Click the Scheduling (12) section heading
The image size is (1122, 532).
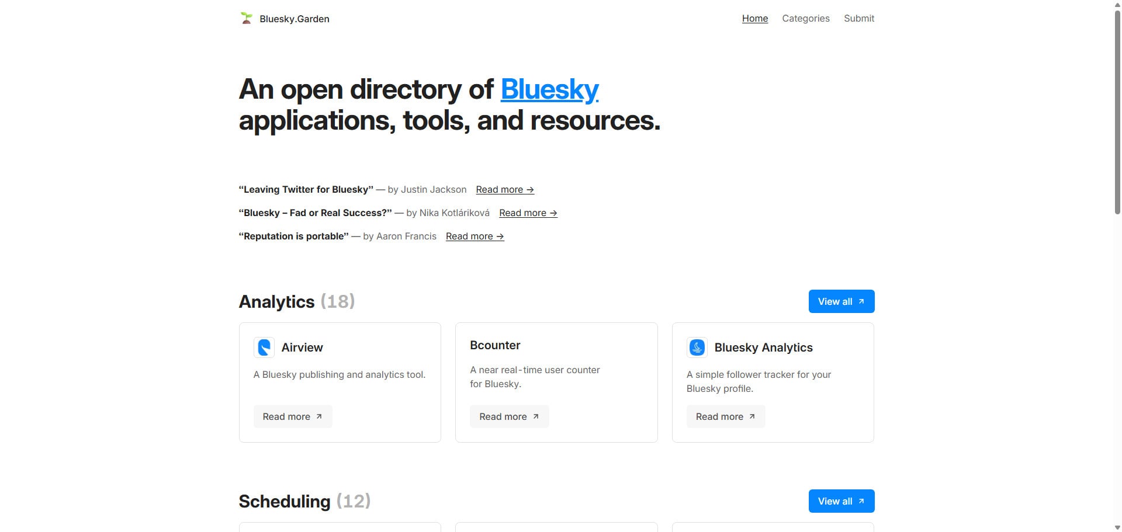point(304,501)
